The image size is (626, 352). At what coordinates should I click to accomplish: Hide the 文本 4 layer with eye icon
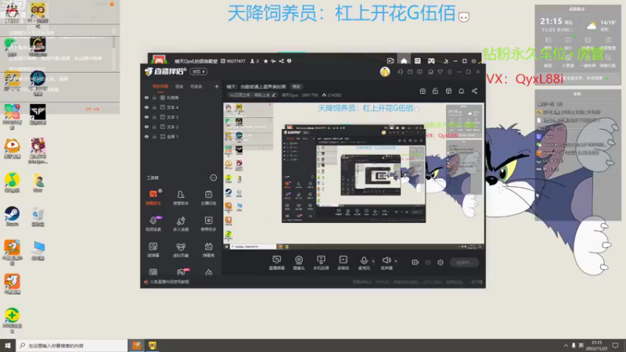tap(146, 107)
